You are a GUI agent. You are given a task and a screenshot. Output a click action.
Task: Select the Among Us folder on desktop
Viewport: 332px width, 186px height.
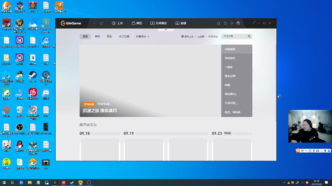(x=33, y=42)
